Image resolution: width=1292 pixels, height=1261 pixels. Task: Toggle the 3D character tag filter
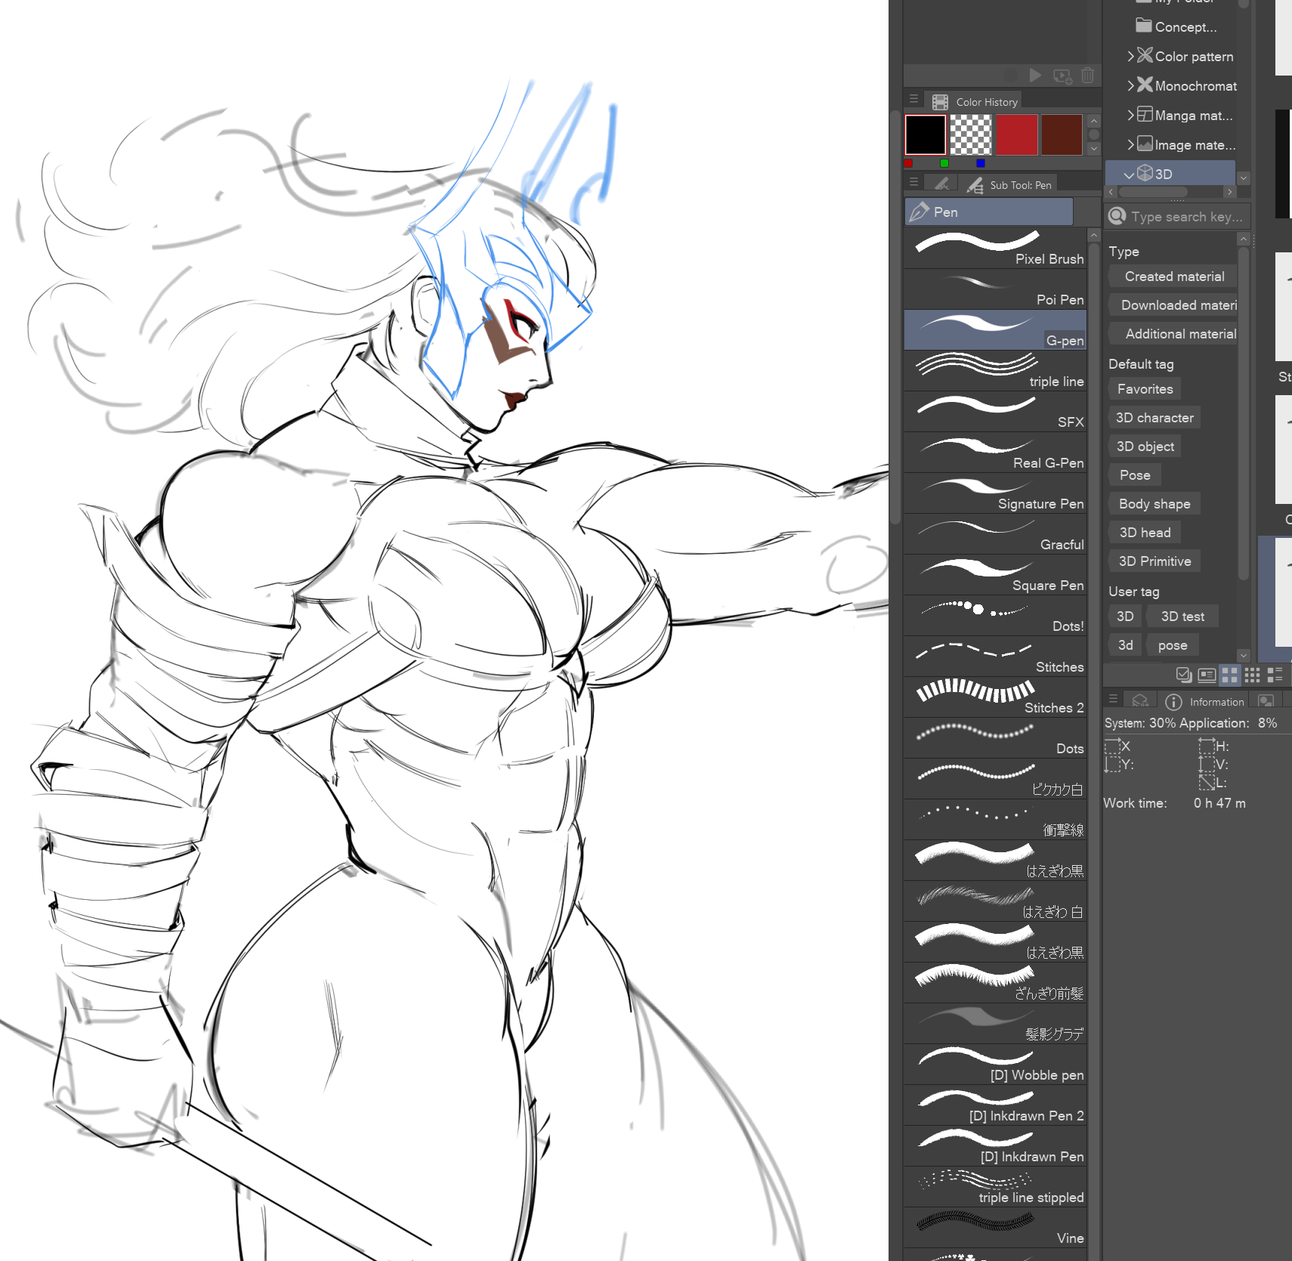click(1154, 418)
